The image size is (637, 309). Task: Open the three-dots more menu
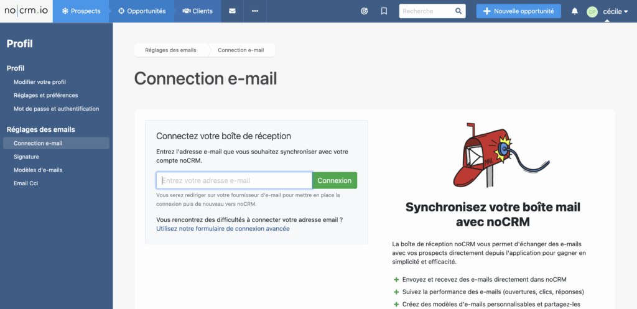[255, 11]
